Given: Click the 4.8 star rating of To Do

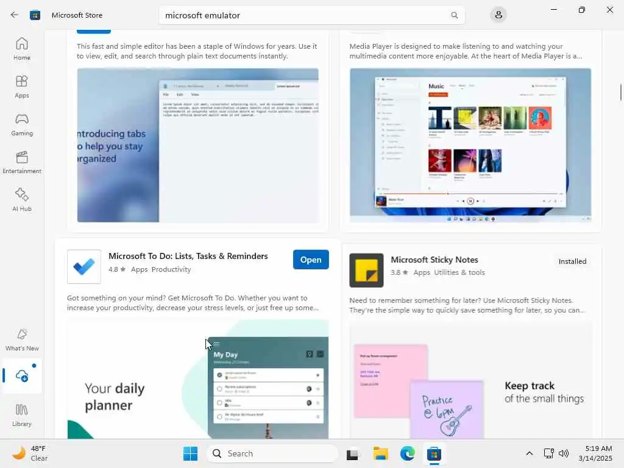Looking at the screenshot, I should [117, 269].
